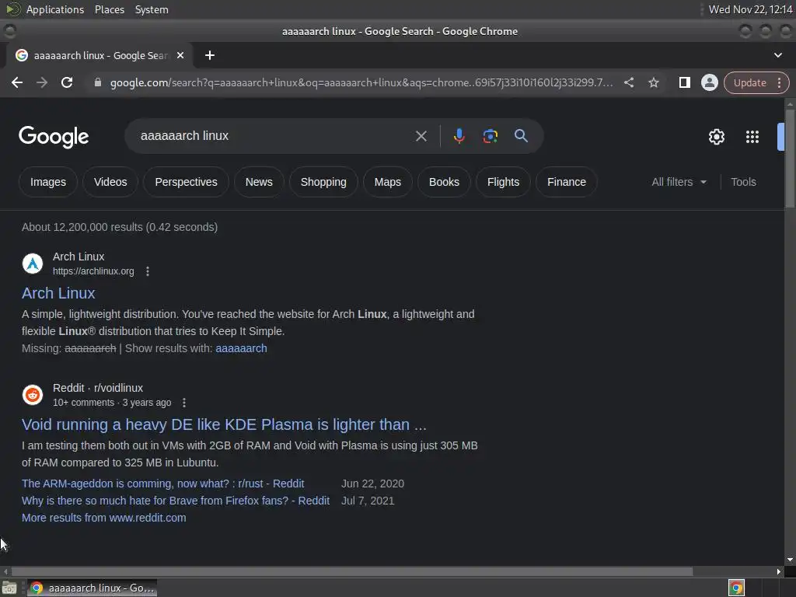The width and height of the screenshot is (796, 597).
Task: Open a new tab with plus
Action: 210,55
